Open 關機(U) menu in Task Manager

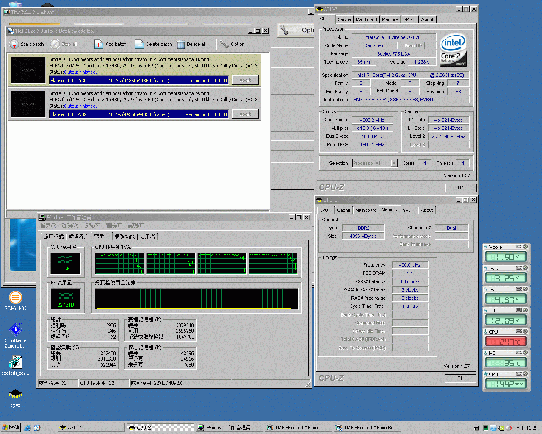(x=114, y=225)
